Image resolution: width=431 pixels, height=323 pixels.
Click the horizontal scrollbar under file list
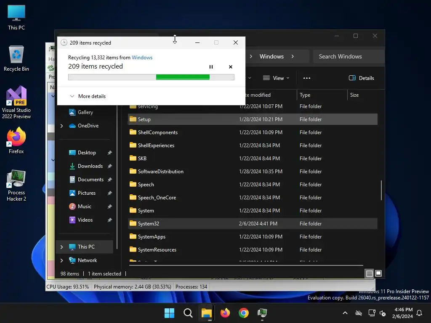coord(246,265)
